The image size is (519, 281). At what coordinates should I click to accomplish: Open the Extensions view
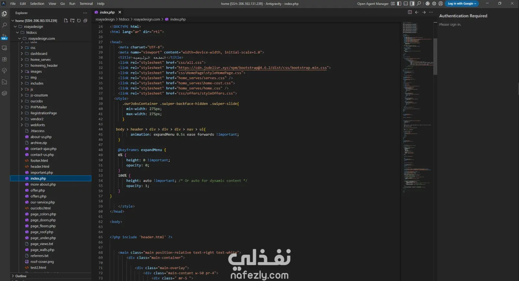(x=4, y=59)
